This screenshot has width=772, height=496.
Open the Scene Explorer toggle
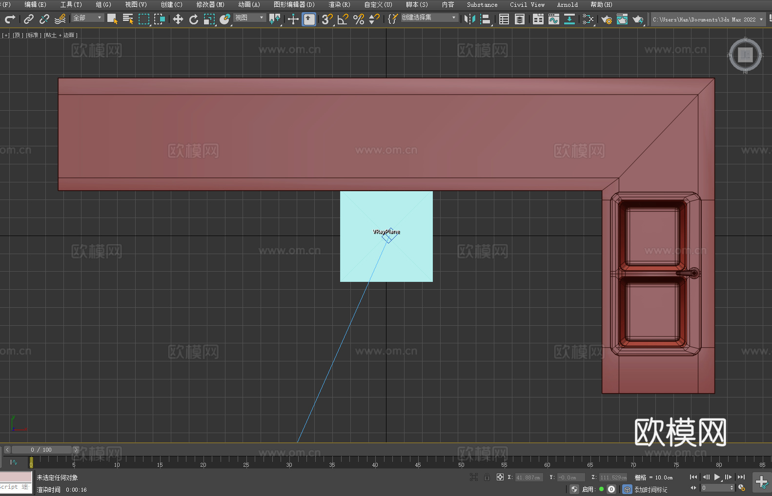click(x=504, y=19)
